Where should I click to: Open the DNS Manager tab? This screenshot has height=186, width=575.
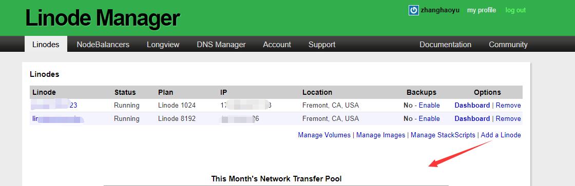point(221,45)
